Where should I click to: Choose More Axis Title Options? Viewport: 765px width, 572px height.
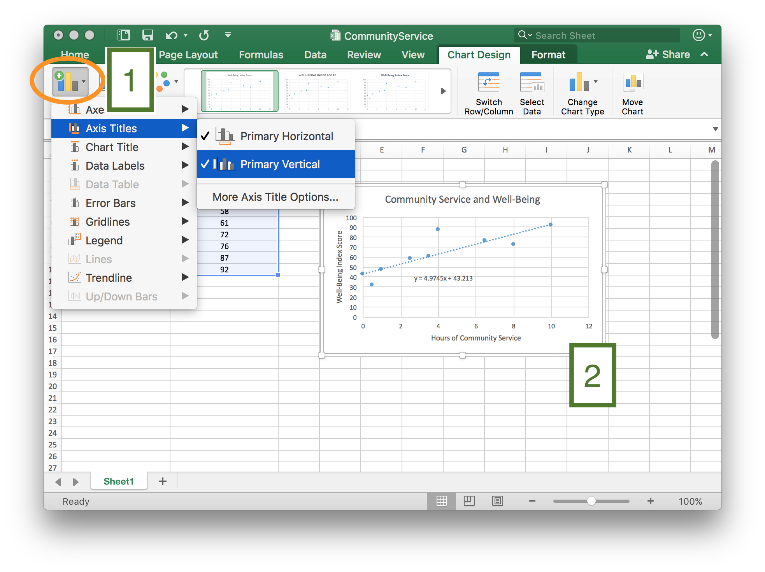pos(275,197)
